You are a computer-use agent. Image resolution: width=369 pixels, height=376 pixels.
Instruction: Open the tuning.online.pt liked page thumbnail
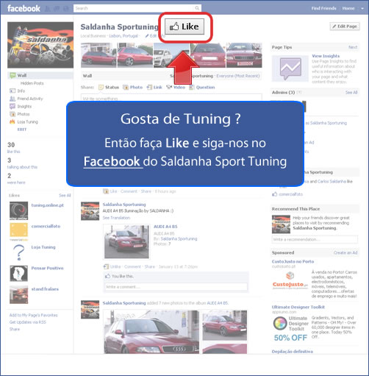coord(18,210)
